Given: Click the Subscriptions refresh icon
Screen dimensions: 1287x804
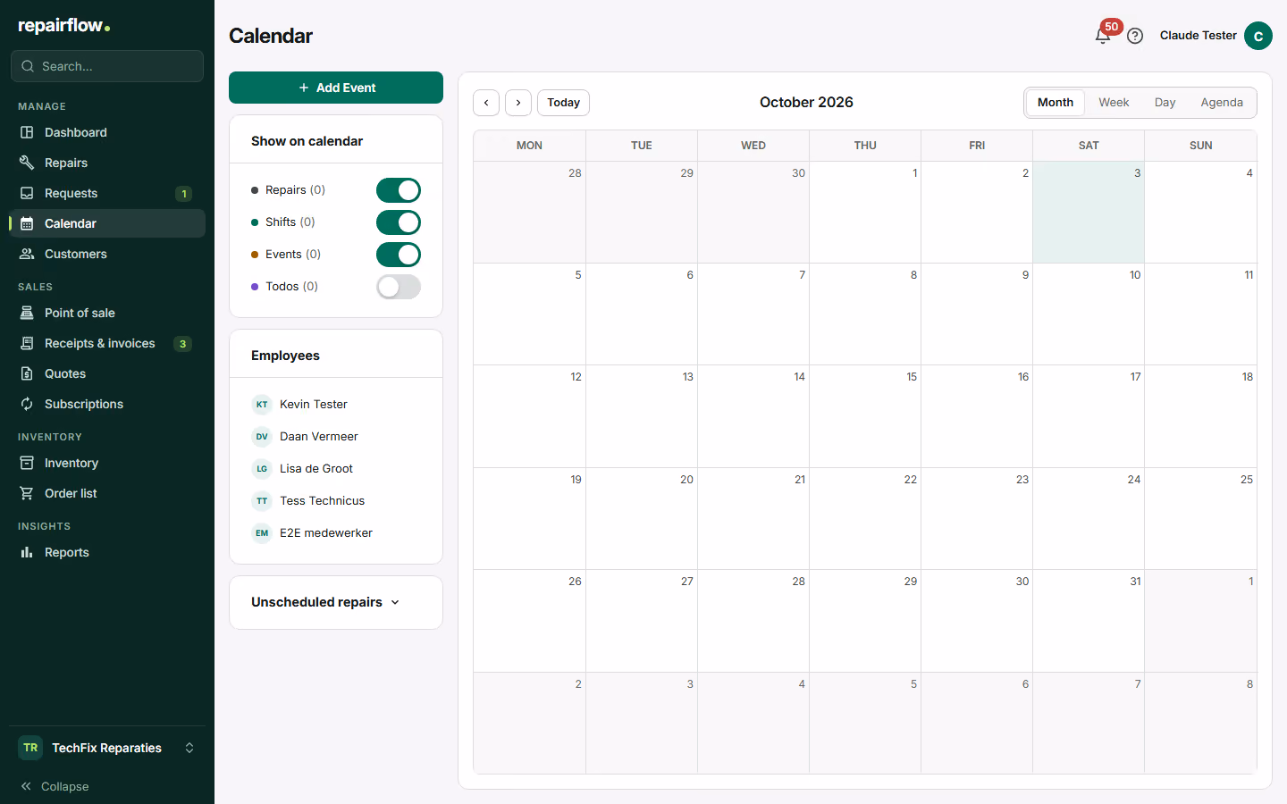Looking at the screenshot, I should (x=27, y=404).
